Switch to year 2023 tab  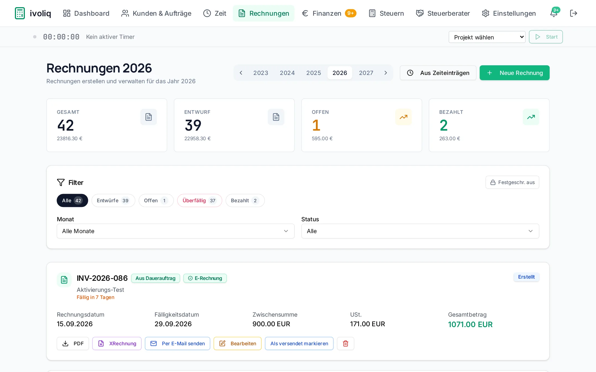261,73
